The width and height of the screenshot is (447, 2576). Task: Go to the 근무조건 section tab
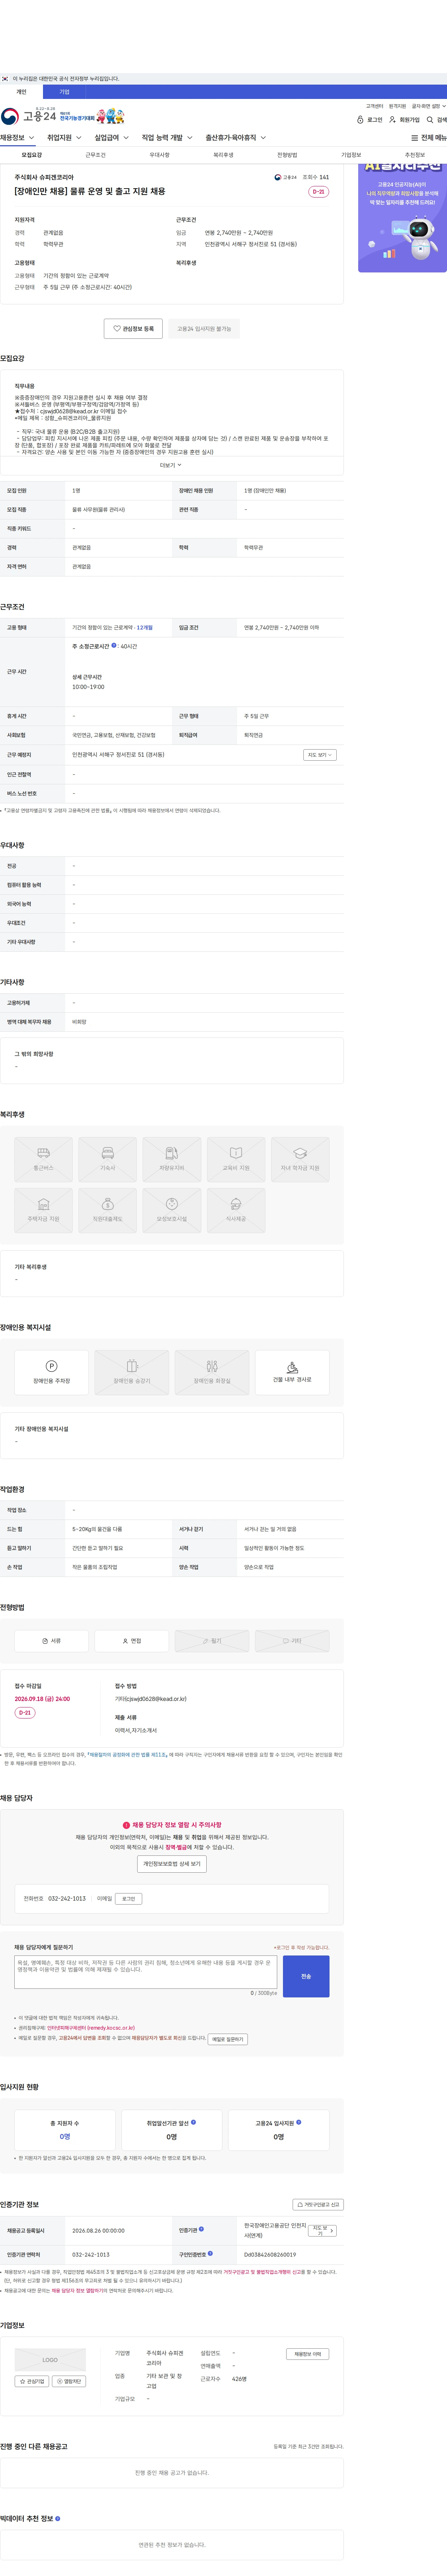[95, 155]
